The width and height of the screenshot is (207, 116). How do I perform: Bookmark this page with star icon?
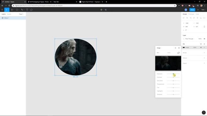coord(175,6)
